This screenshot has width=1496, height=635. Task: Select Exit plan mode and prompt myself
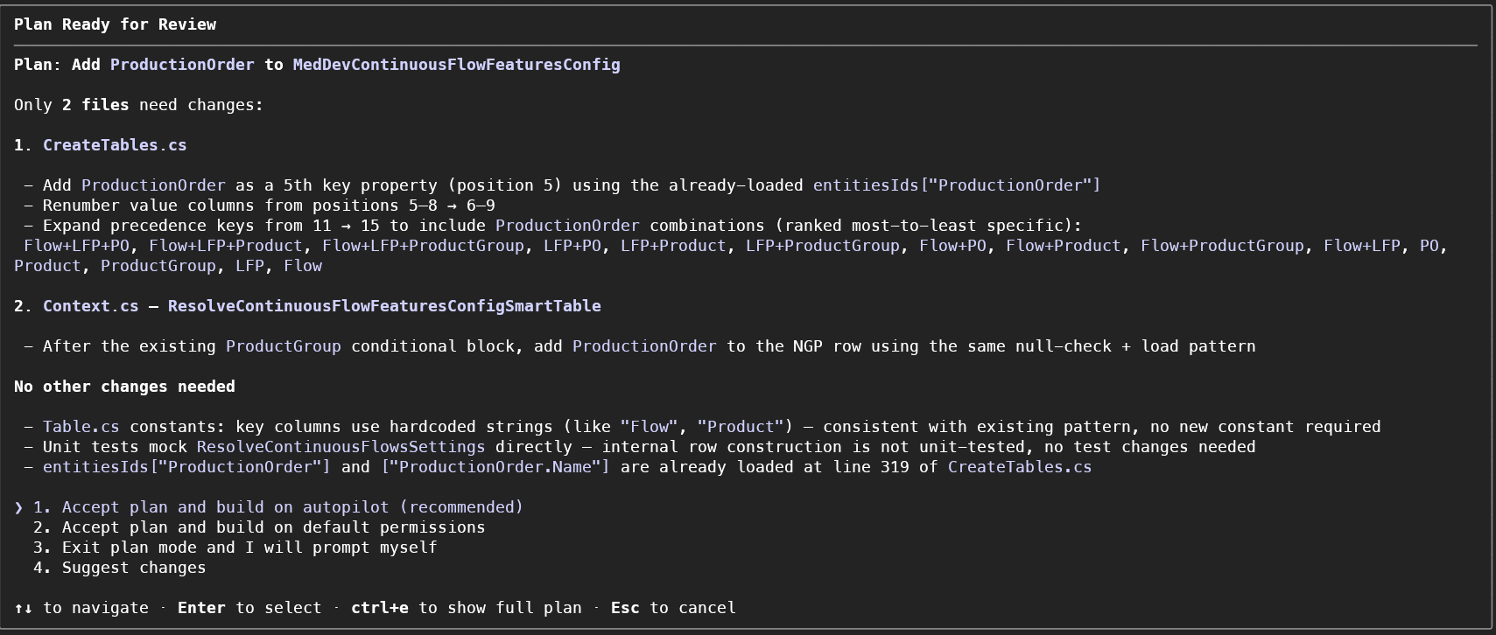coord(235,548)
